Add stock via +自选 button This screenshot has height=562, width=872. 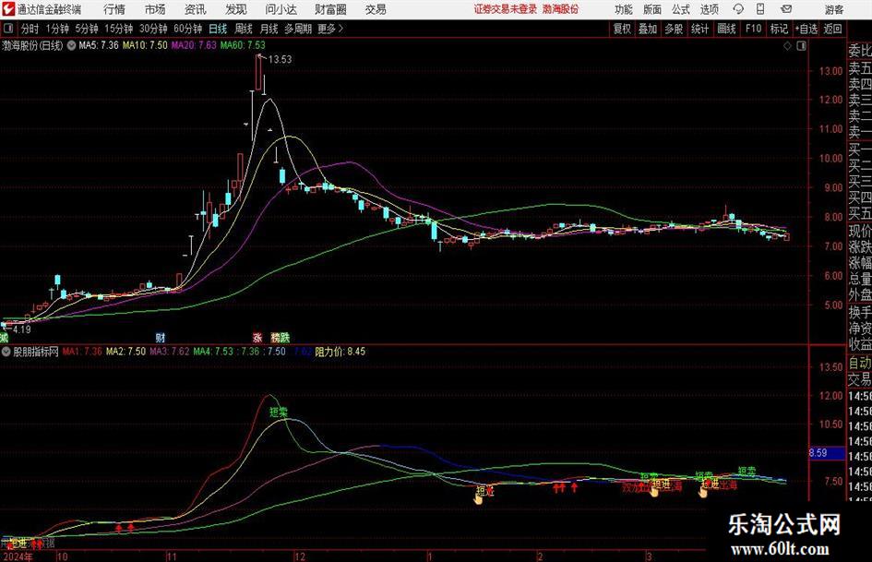coord(806,29)
